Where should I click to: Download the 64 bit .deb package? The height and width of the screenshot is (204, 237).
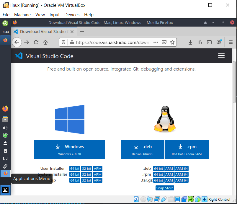click(x=158, y=168)
